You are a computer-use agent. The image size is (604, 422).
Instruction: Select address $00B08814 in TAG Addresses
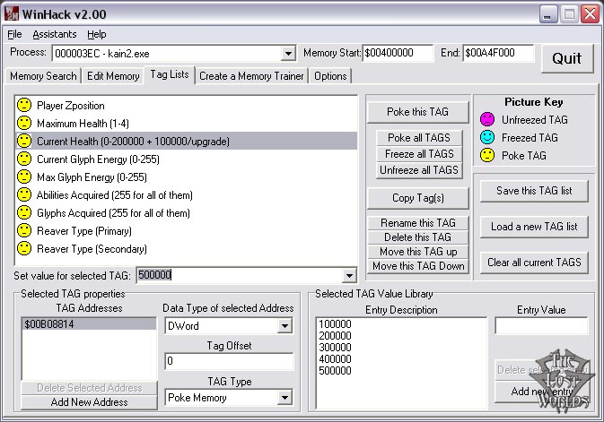click(89, 324)
